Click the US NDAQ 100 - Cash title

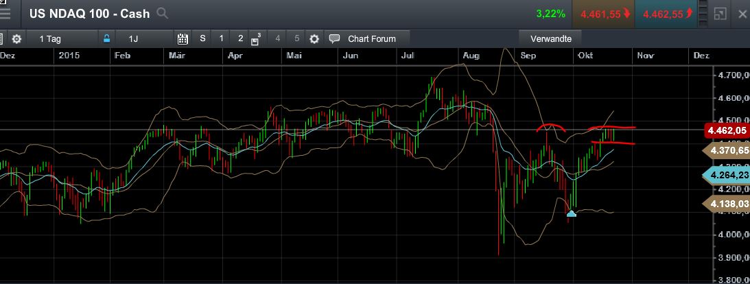point(89,14)
